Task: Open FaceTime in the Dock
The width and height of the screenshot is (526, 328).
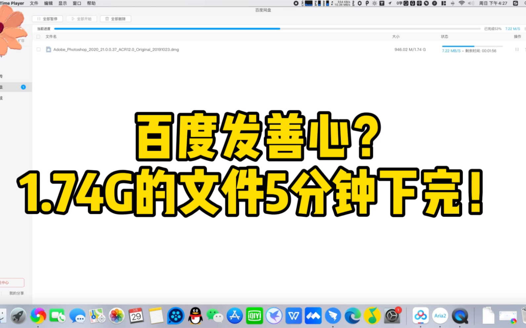Action: click(58, 316)
